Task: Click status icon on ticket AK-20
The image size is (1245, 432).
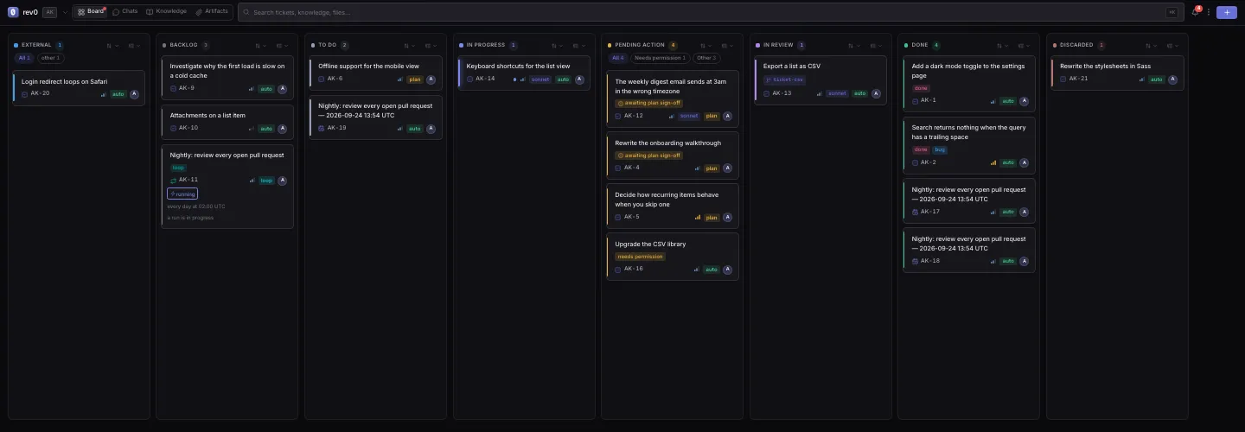Action: point(24,93)
